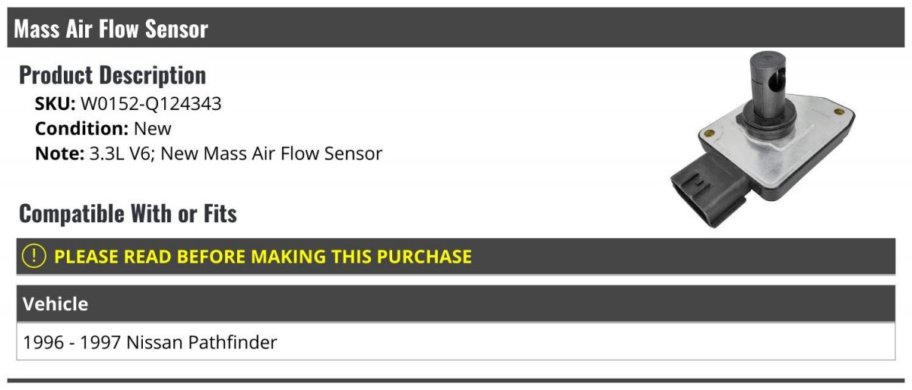Viewport: 912px width, 390px height.
Task: Click the 'Compatible With or Fits' heading
Action: point(128,214)
